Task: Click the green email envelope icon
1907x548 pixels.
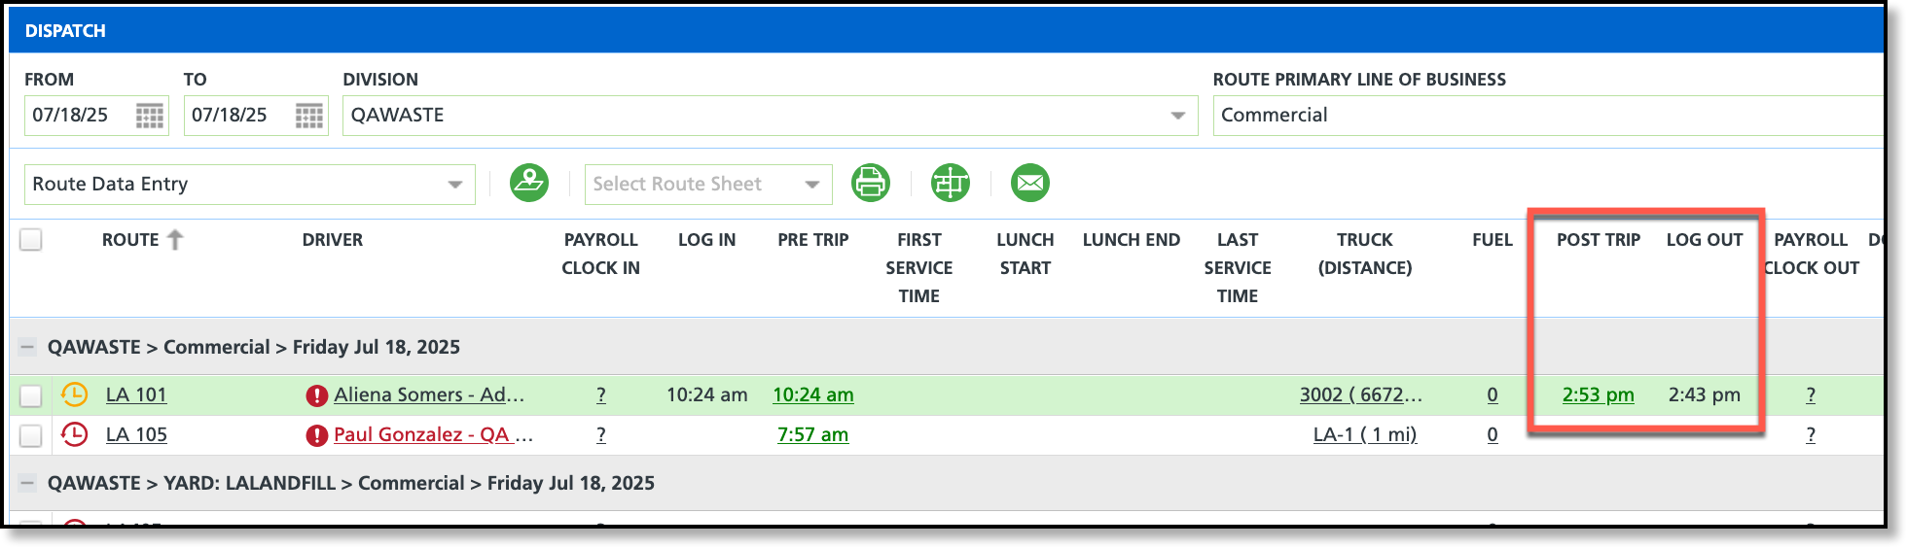Action: pyautogui.click(x=1030, y=183)
